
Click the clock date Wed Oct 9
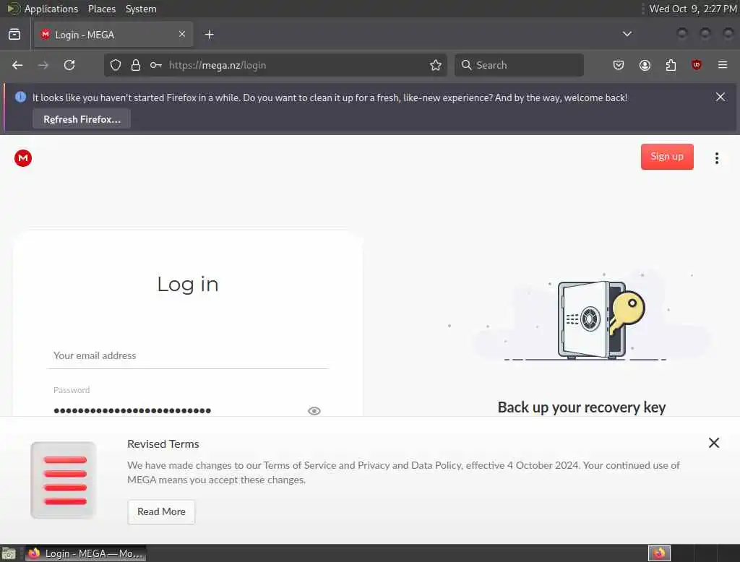click(692, 9)
